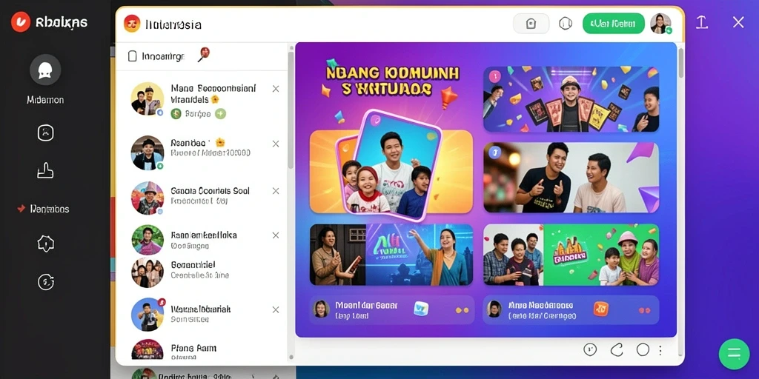Viewport: 759px width, 379px height.
Task: Open the Gencotriclel group chat
Action: (x=202, y=271)
